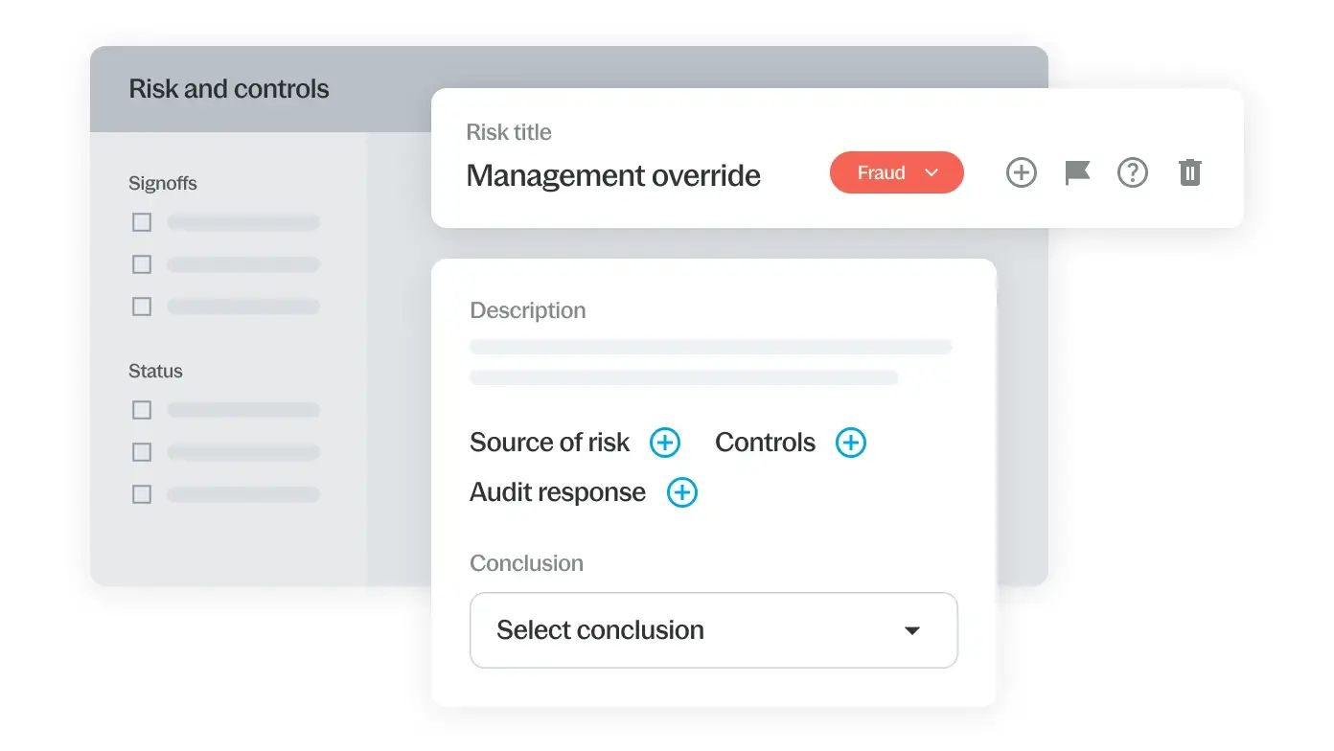1334x751 pixels.
Task: Add a control using the Controls plus icon
Action: [x=850, y=443]
